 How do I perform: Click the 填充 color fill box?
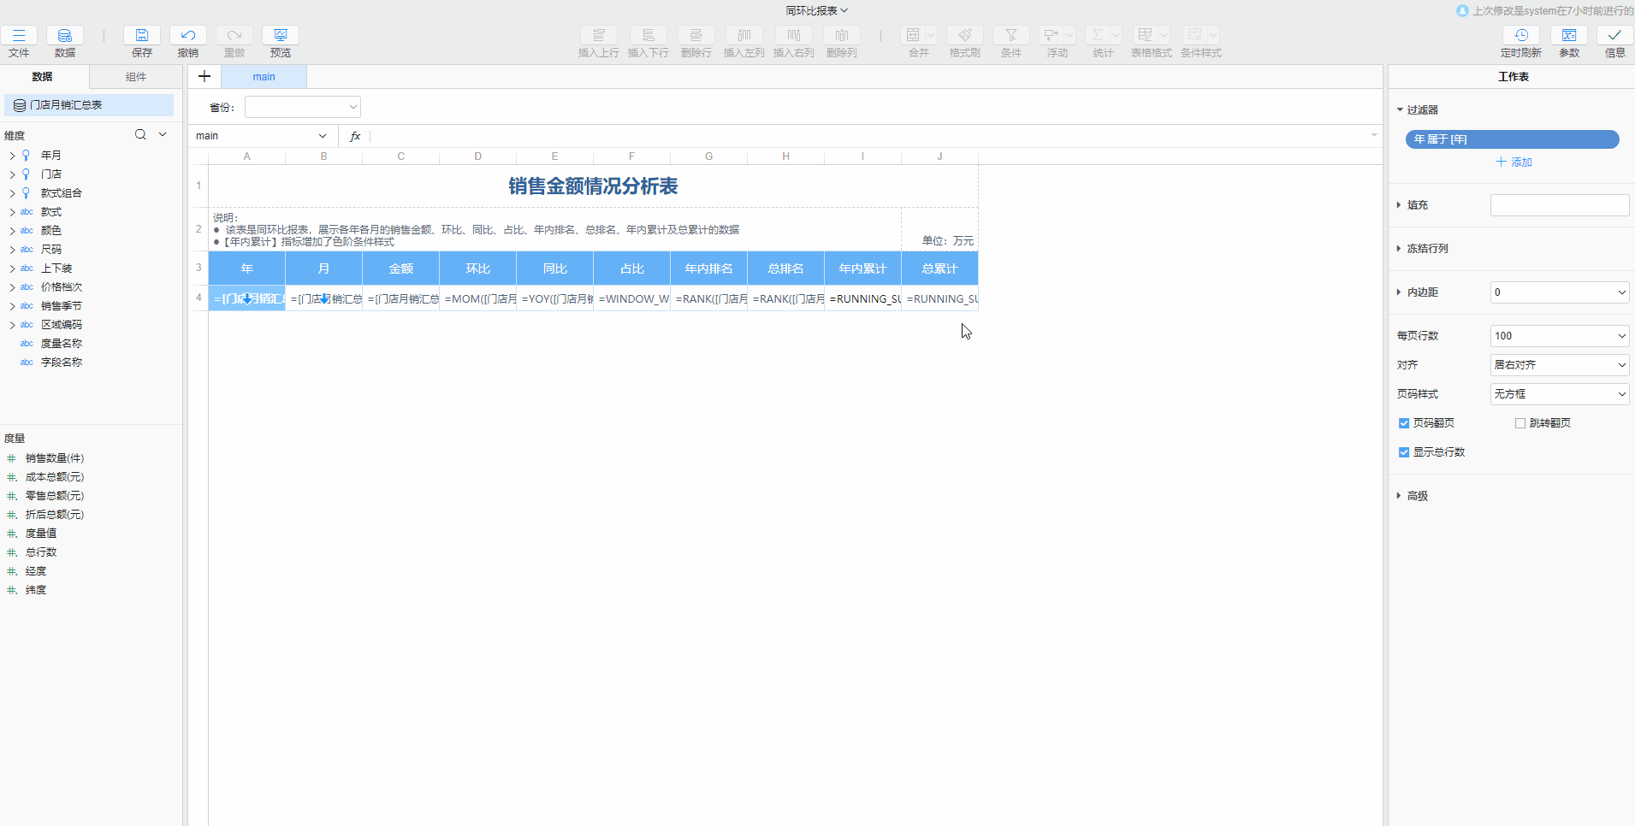tap(1559, 205)
